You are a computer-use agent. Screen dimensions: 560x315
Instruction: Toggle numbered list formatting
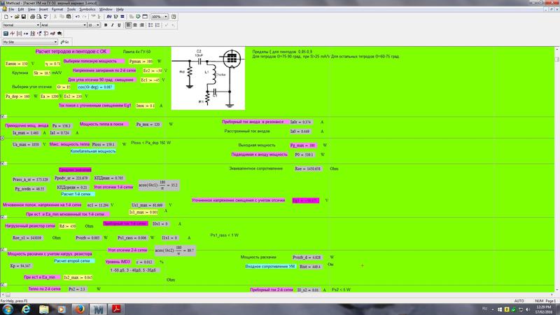pyautogui.click(x=157, y=25)
